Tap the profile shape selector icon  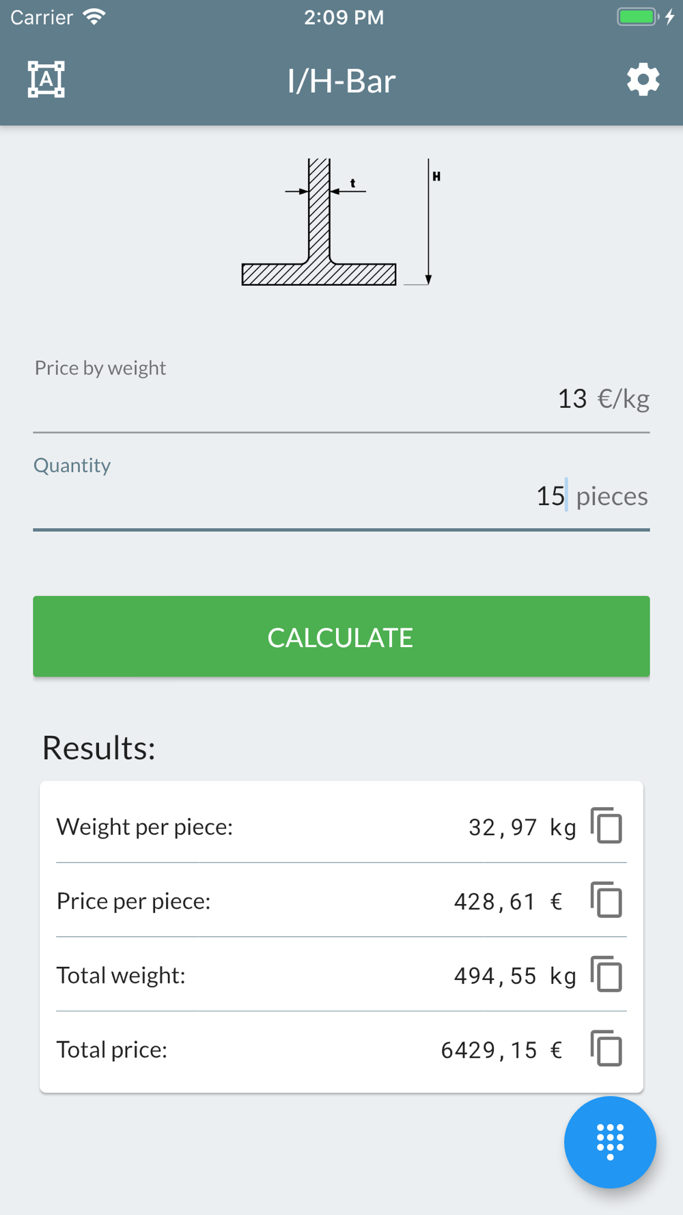[x=46, y=79]
